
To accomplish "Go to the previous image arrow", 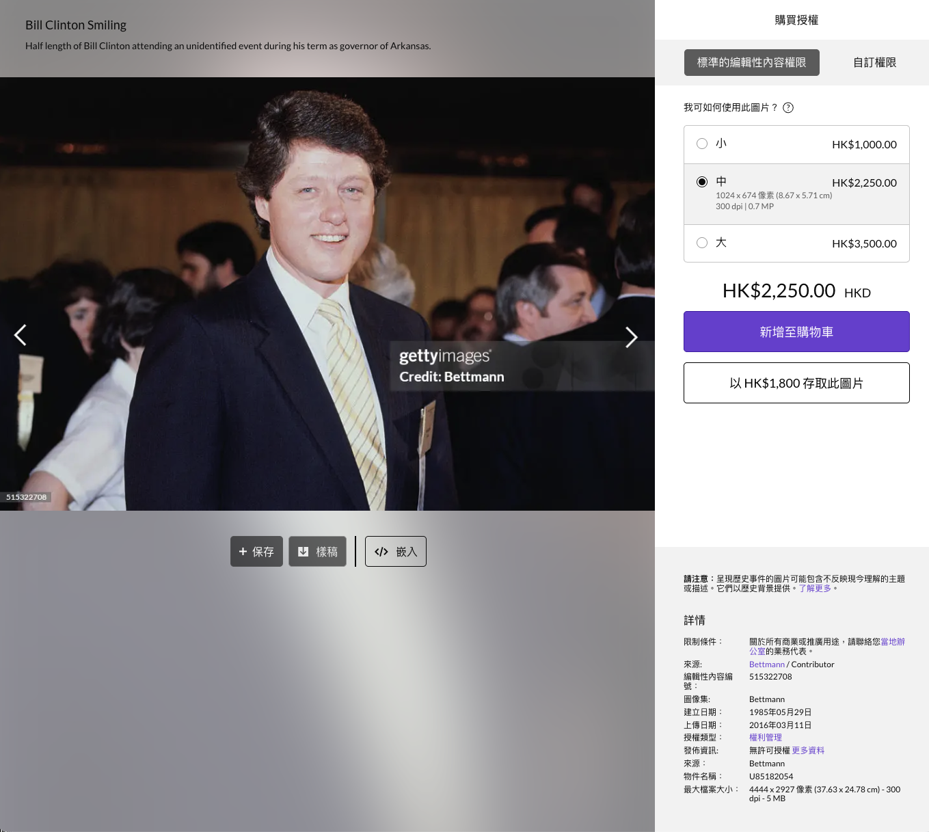I will [x=21, y=335].
